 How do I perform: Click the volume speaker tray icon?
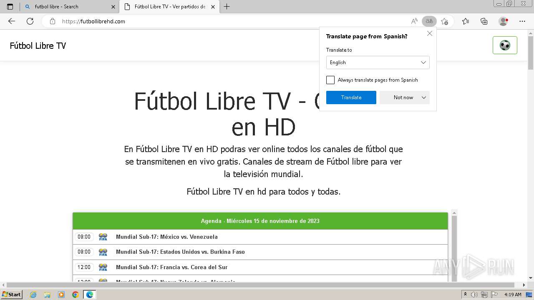475,295
